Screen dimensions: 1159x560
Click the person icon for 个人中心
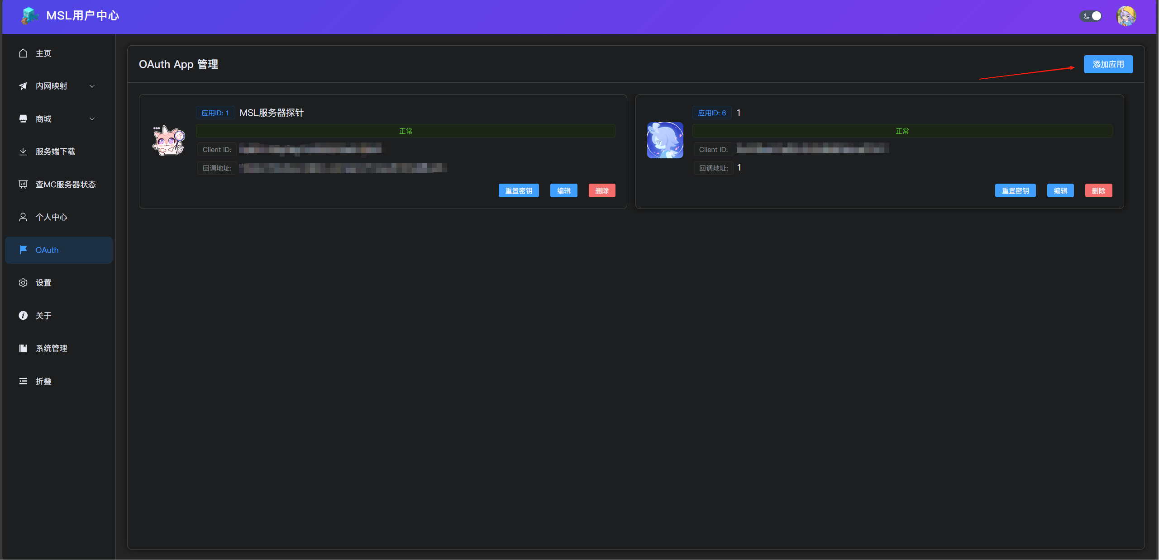pyautogui.click(x=23, y=217)
